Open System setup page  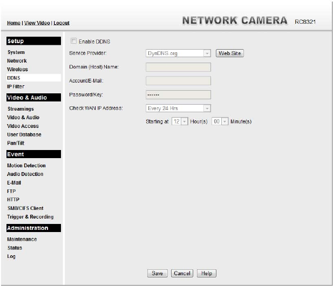click(16, 52)
